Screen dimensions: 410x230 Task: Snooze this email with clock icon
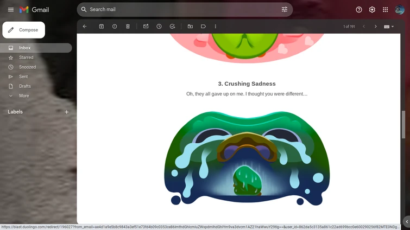(x=159, y=27)
